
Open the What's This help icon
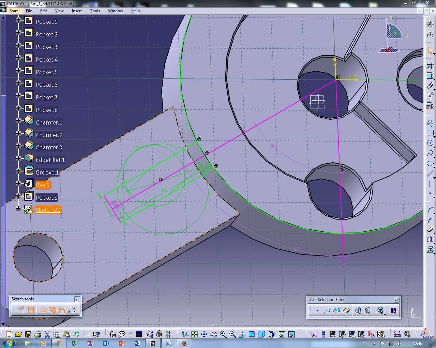(96, 334)
